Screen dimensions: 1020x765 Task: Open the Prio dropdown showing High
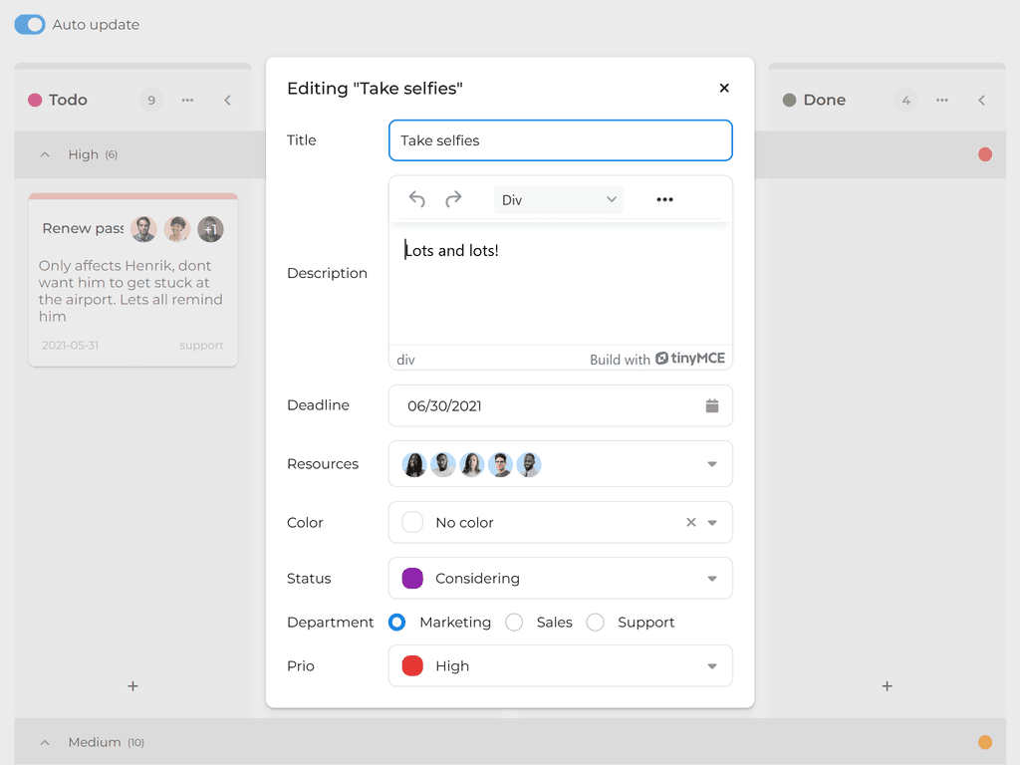tap(560, 665)
